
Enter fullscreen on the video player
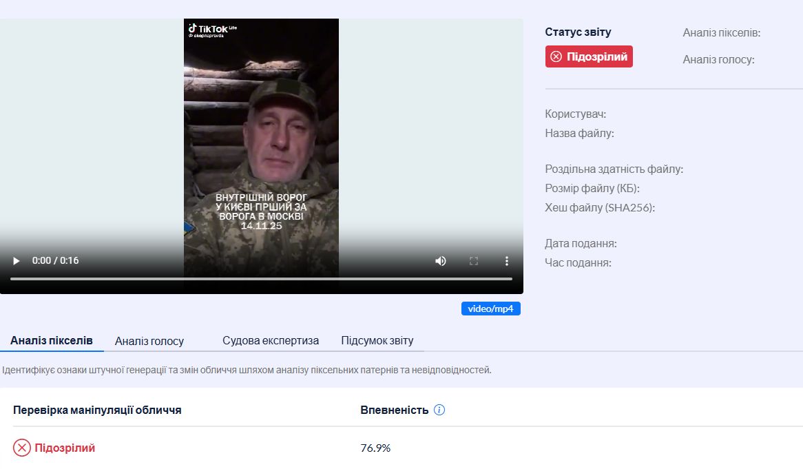coord(474,261)
